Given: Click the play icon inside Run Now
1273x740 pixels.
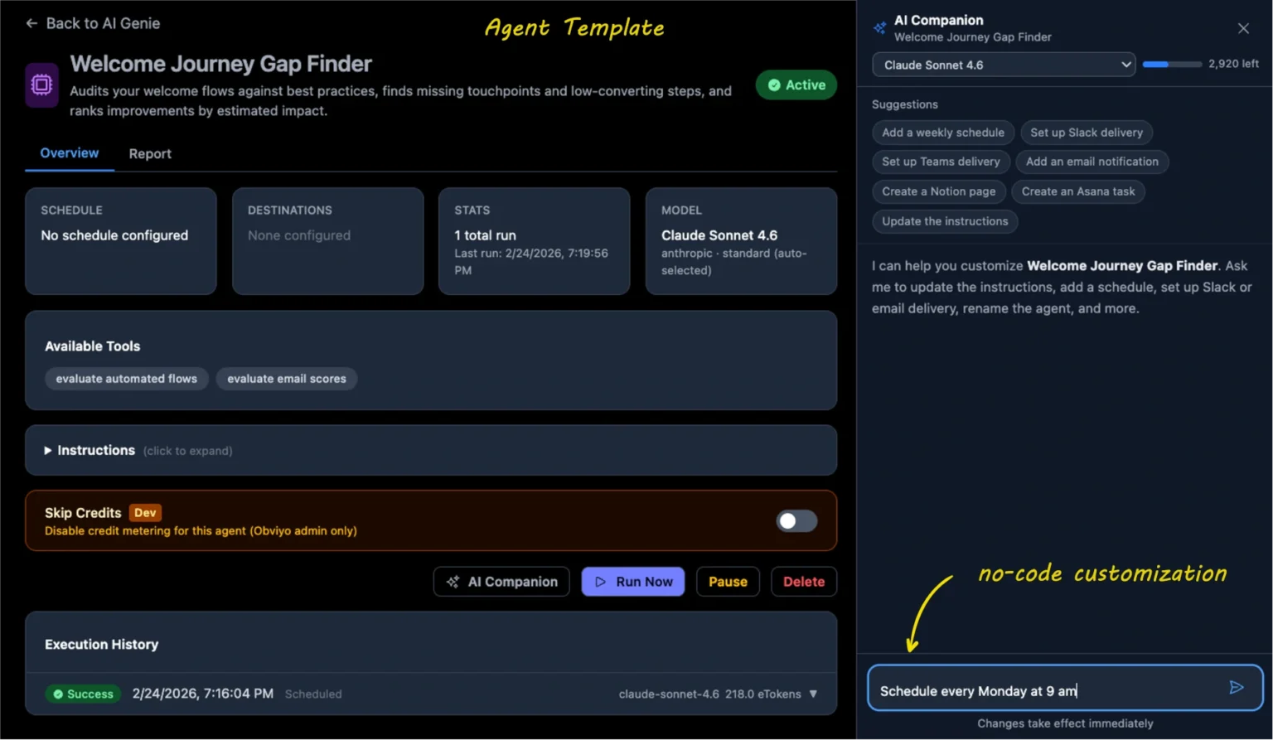Looking at the screenshot, I should (x=601, y=581).
